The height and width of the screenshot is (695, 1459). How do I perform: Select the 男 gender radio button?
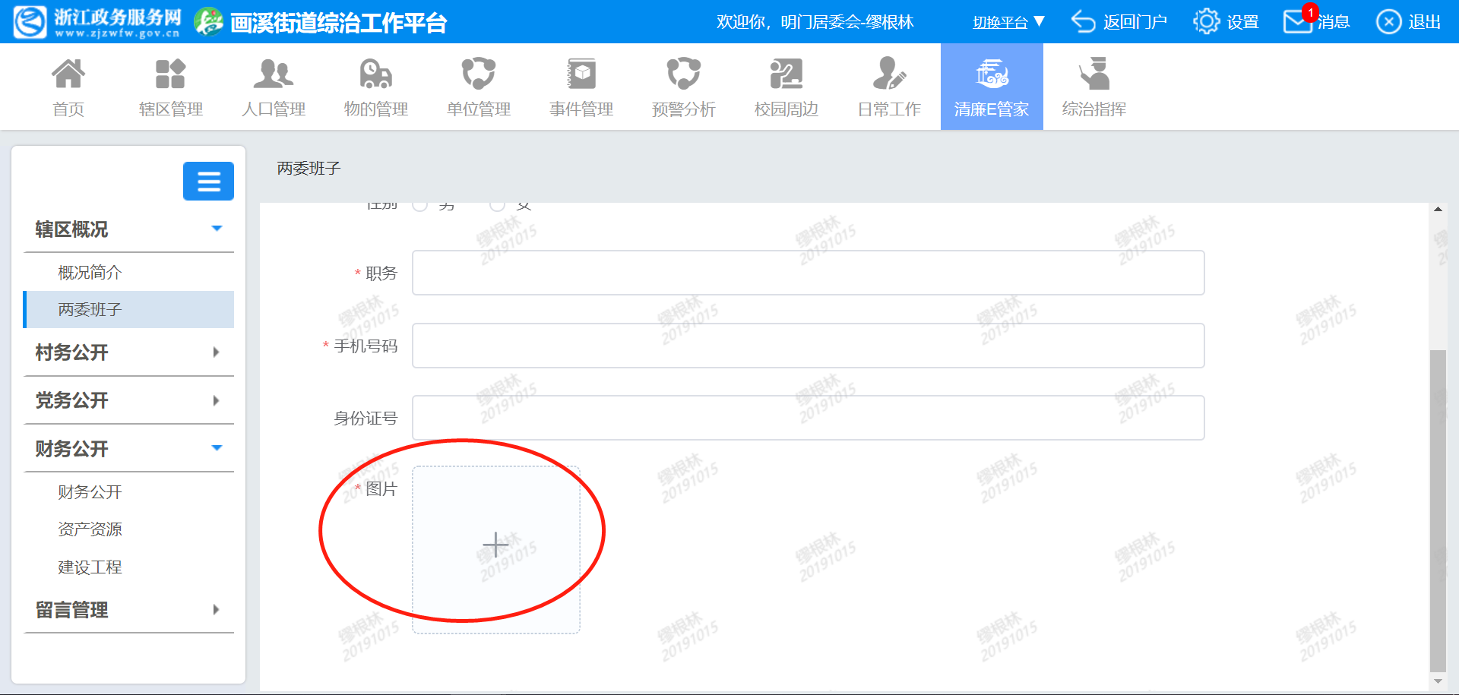(x=420, y=205)
